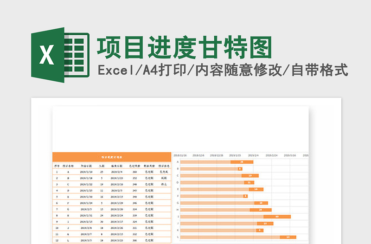Image resolution: width=371 pixels, height=244 pixels.
Task: Select row 8 project name H cell
Action: [69, 215]
